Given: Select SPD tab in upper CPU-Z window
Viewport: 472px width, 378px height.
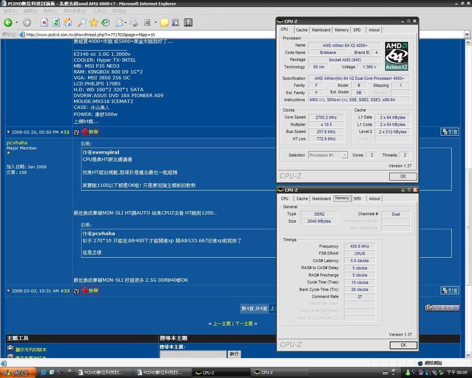Looking at the screenshot, I should point(357,30).
